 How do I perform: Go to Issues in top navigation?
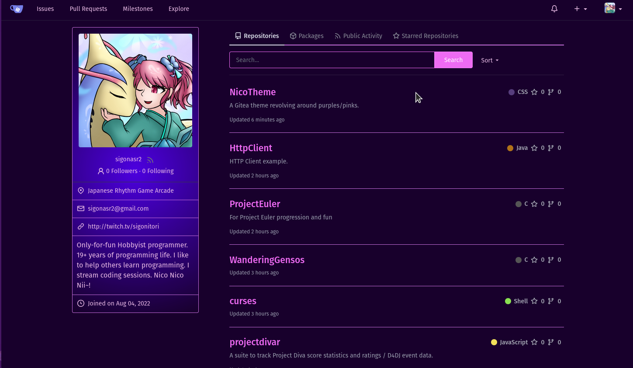pyautogui.click(x=45, y=9)
